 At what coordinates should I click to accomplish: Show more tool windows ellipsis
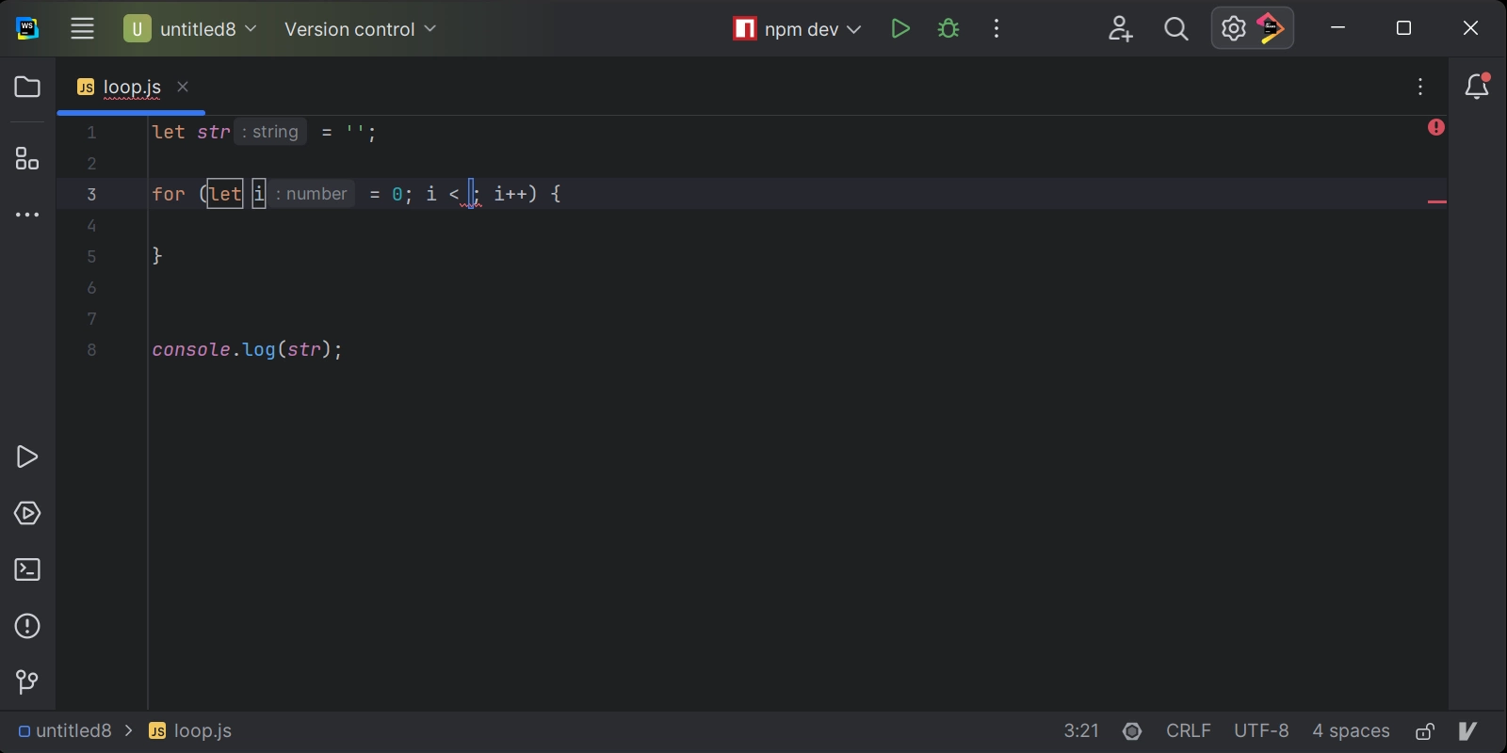pyautogui.click(x=27, y=215)
